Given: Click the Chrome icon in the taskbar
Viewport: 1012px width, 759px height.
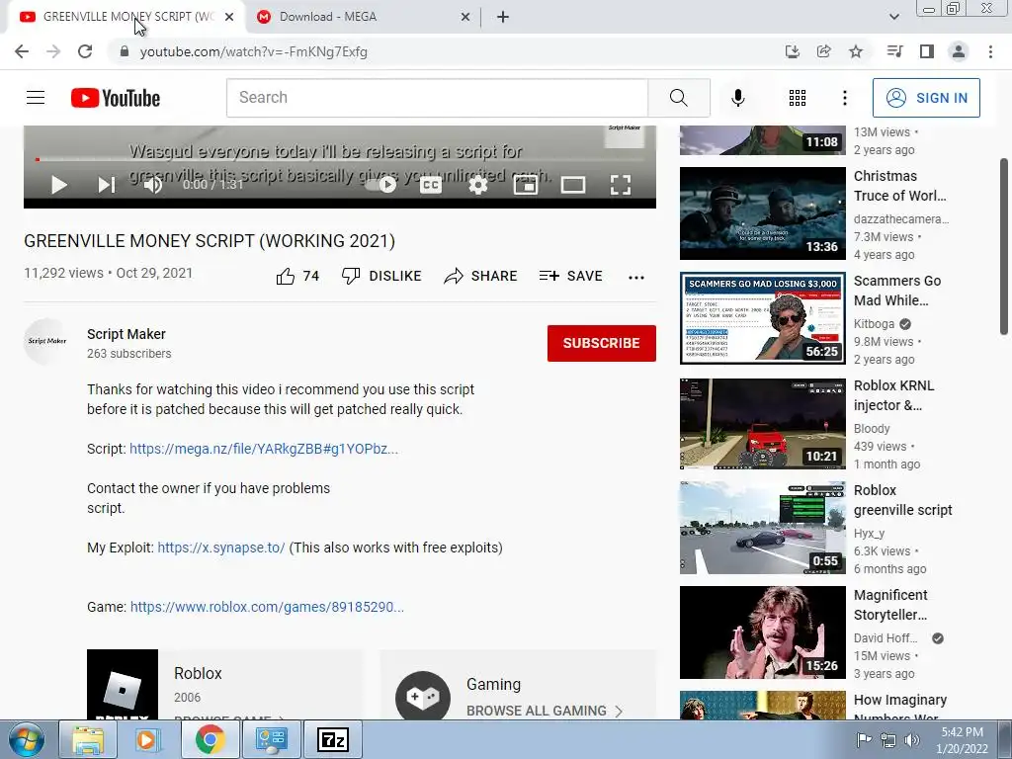Looking at the screenshot, I should (x=210, y=739).
